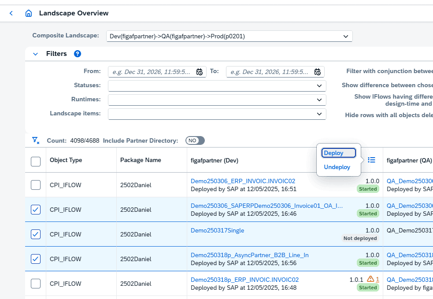The height and width of the screenshot is (299, 433).
Task: Click the warning count 1 link
Action: click(377, 279)
